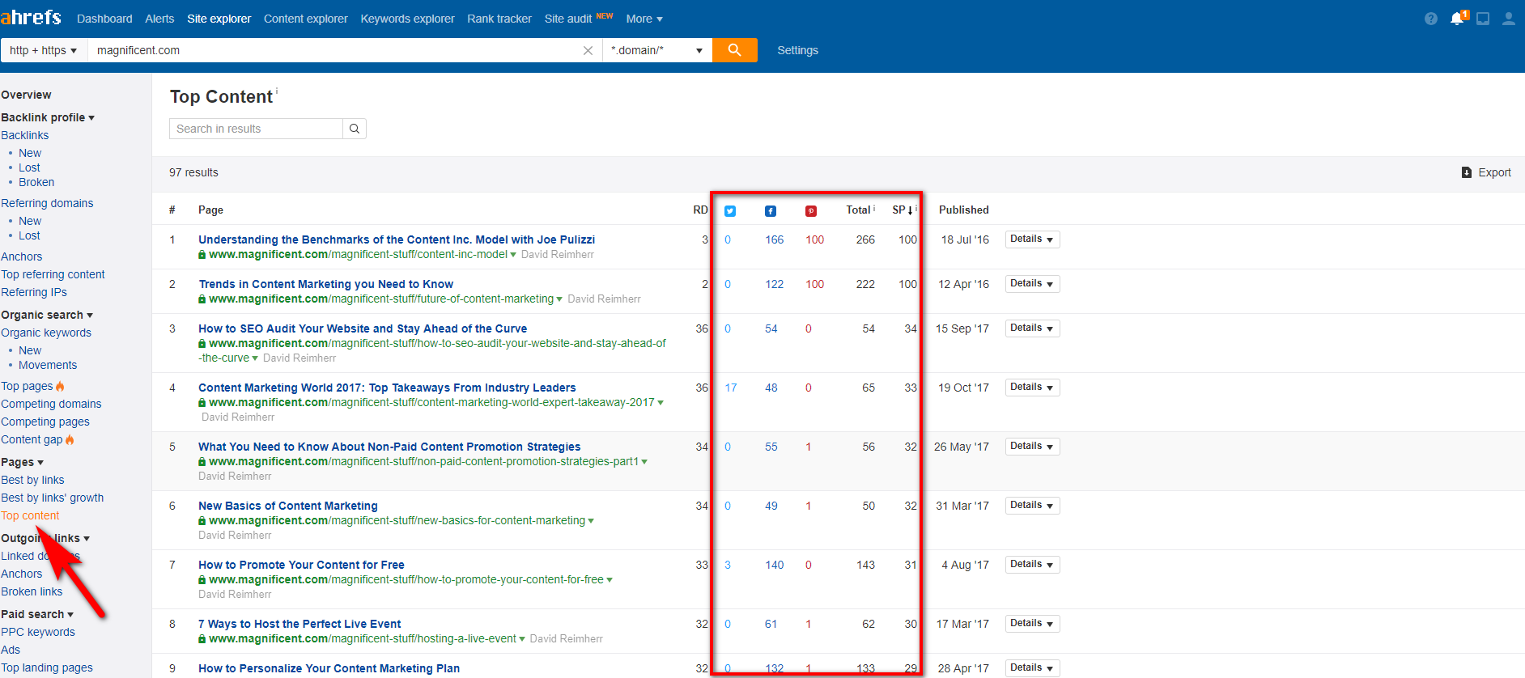Sort by the Pinterest shares column icon

(x=811, y=211)
